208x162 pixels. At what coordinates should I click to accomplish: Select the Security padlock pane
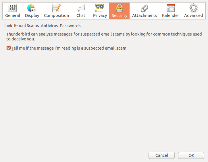click(x=120, y=11)
